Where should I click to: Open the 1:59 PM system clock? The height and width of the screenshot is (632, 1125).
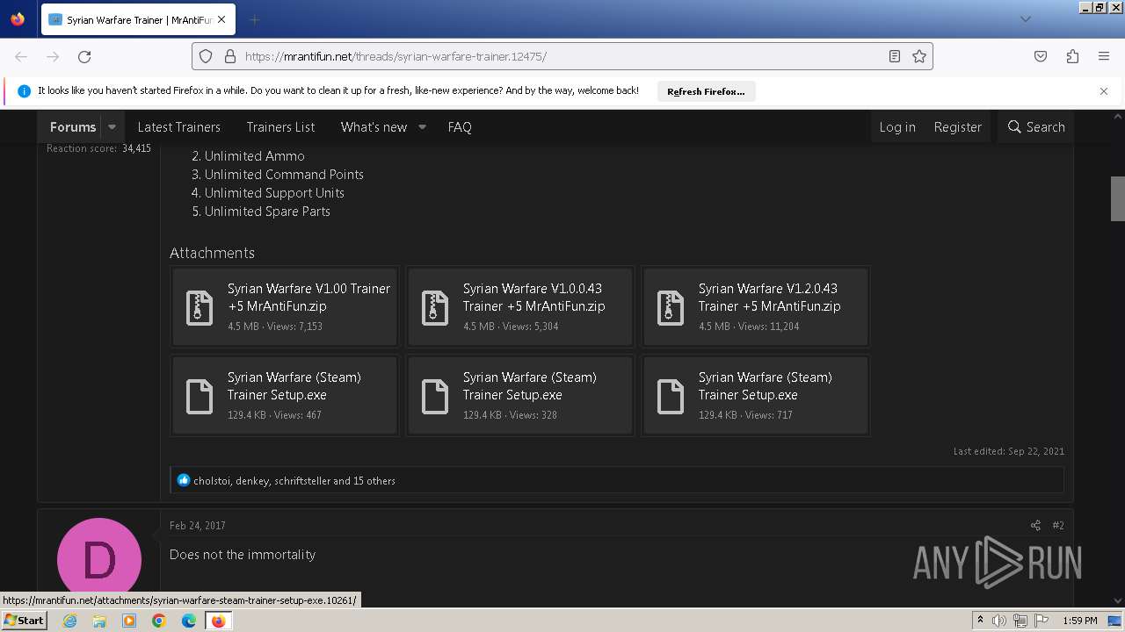click(x=1080, y=621)
